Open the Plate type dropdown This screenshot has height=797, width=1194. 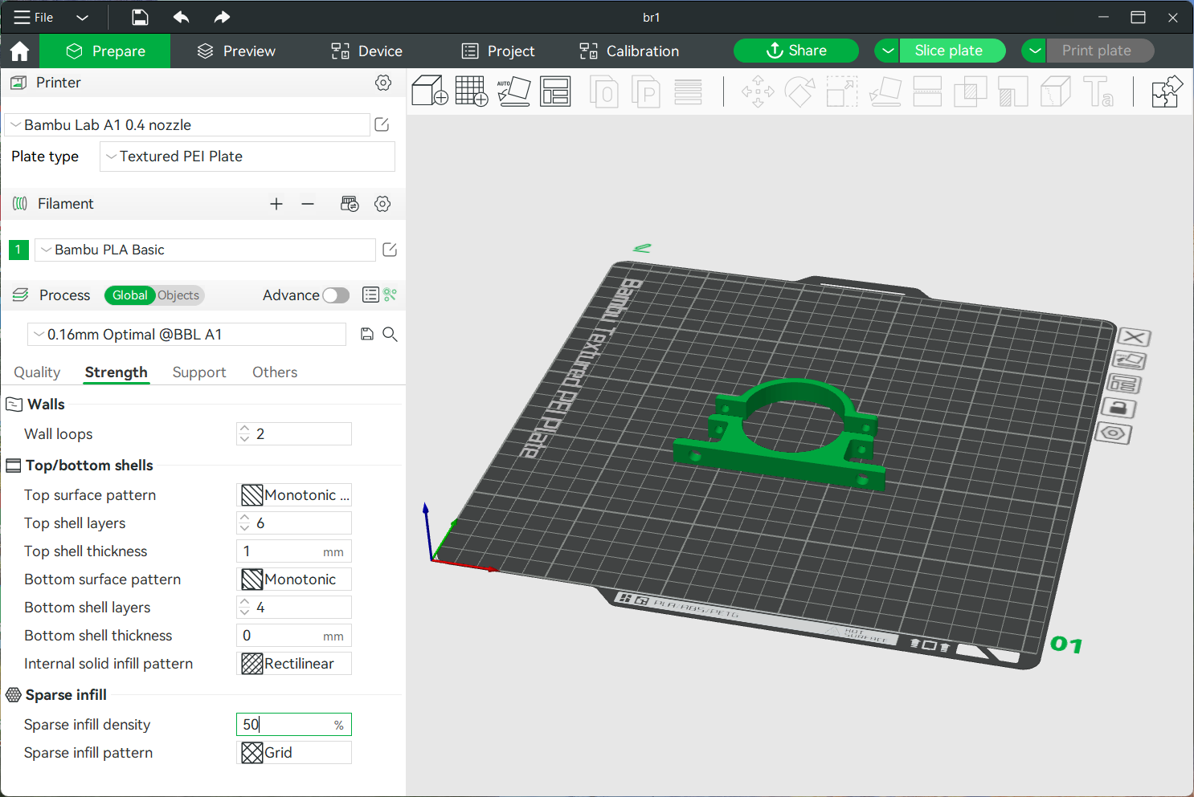[247, 157]
